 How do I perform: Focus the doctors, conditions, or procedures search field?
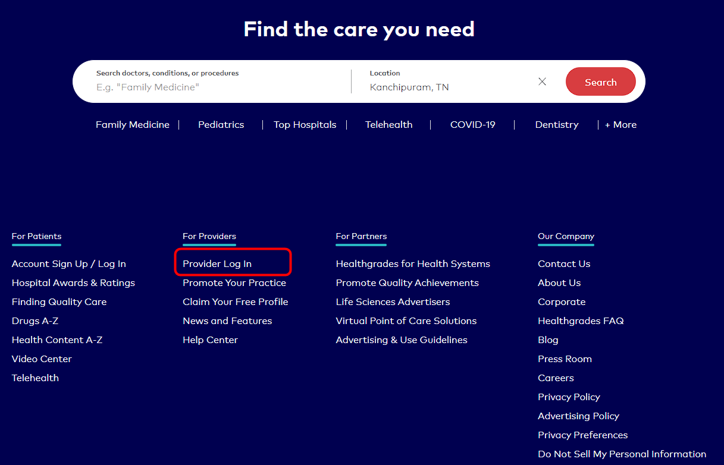click(220, 81)
